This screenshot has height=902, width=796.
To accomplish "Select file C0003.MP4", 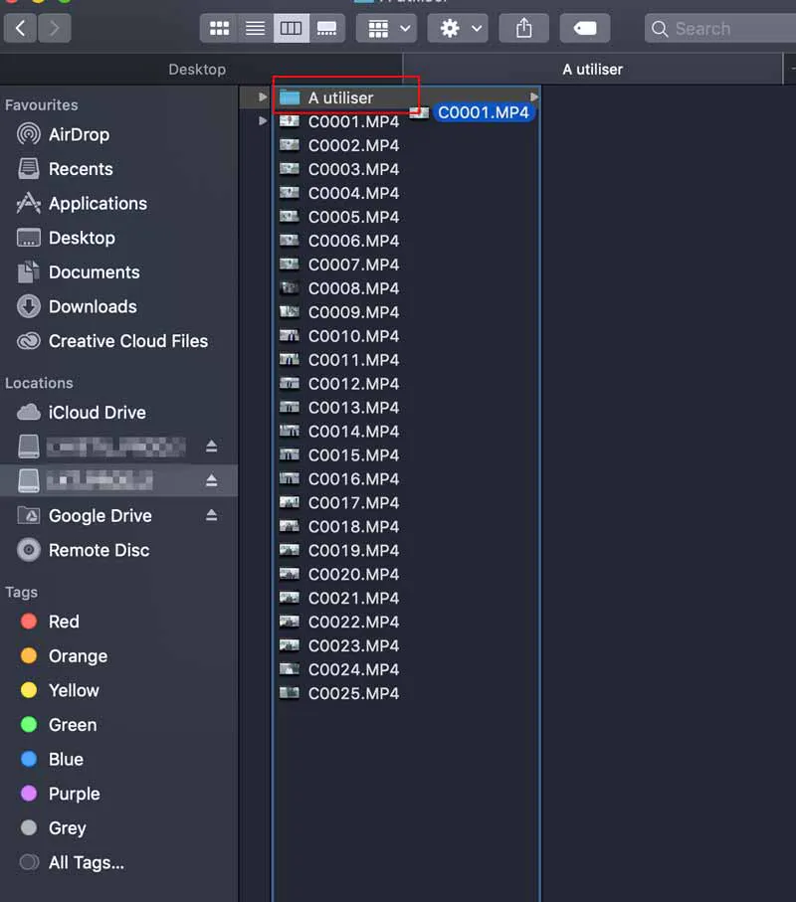I will [x=353, y=169].
